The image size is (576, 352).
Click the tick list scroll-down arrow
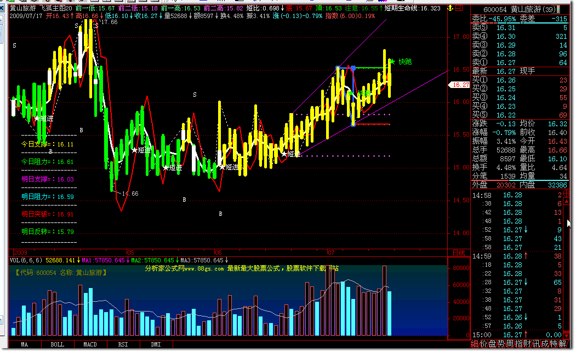coord(567,335)
